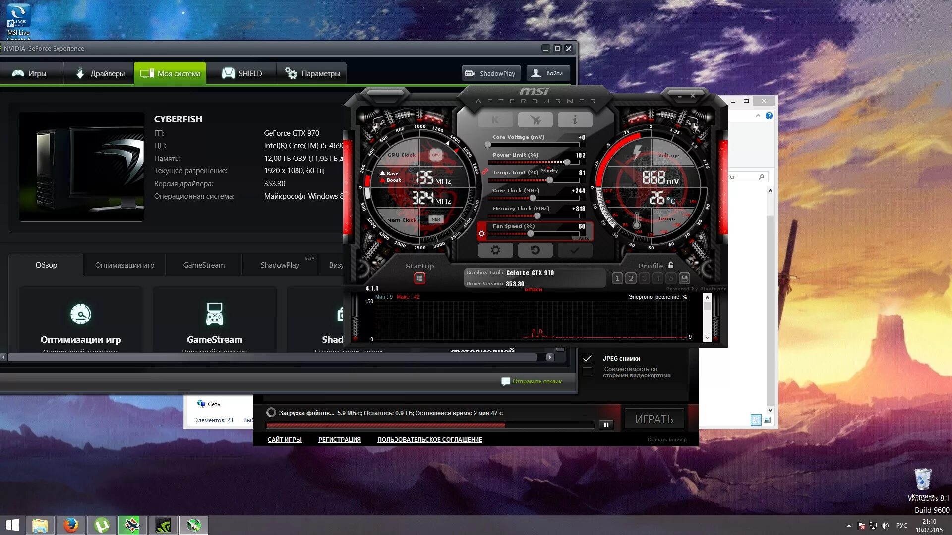The width and height of the screenshot is (952, 535).
Task: Click Отправить отклик feedback link
Action: click(532, 381)
